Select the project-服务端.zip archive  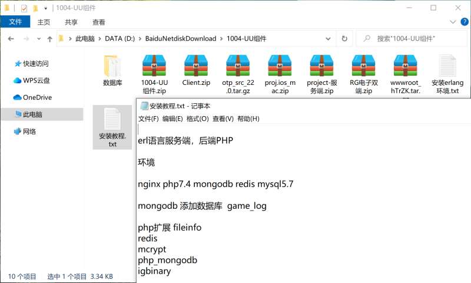pyautogui.click(x=321, y=74)
